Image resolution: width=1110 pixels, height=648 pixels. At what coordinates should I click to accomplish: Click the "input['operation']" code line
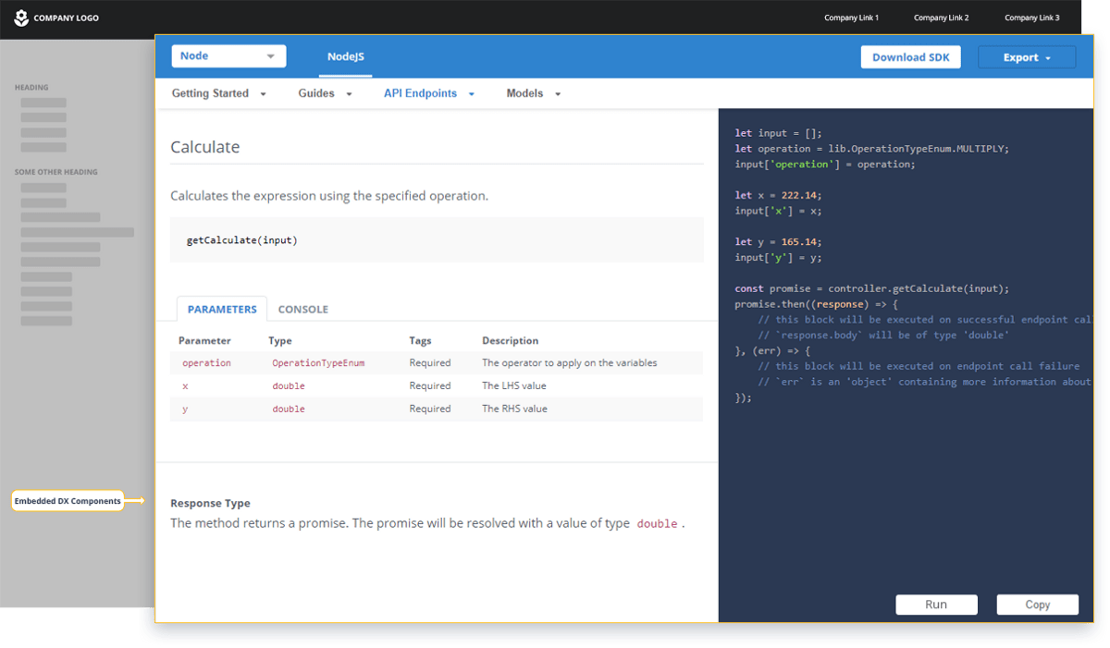point(825,165)
